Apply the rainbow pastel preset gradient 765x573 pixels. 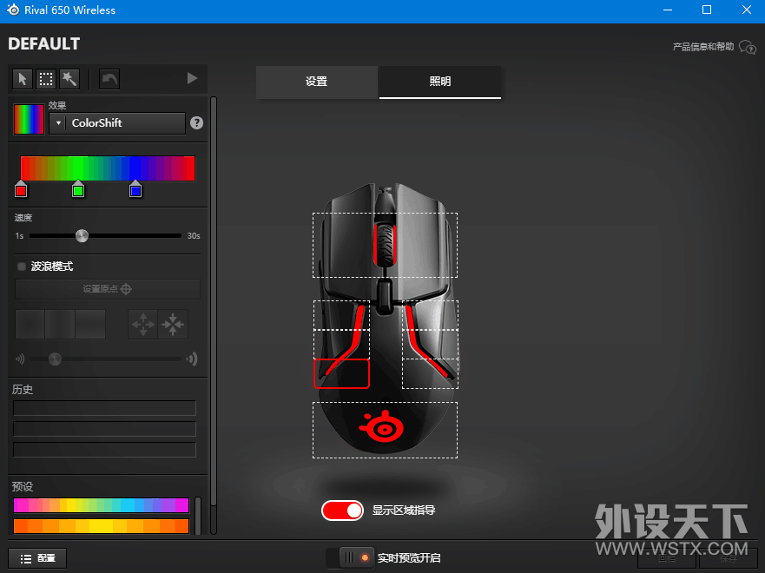pos(101,505)
